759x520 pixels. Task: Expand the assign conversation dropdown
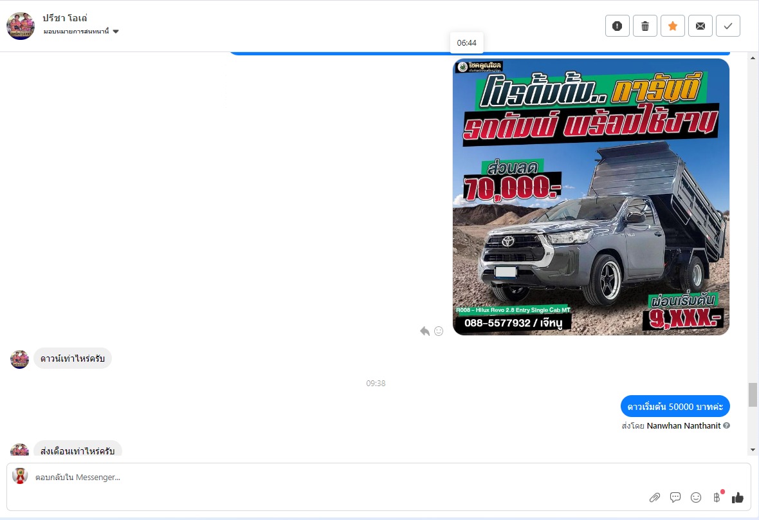click(116, 32)
